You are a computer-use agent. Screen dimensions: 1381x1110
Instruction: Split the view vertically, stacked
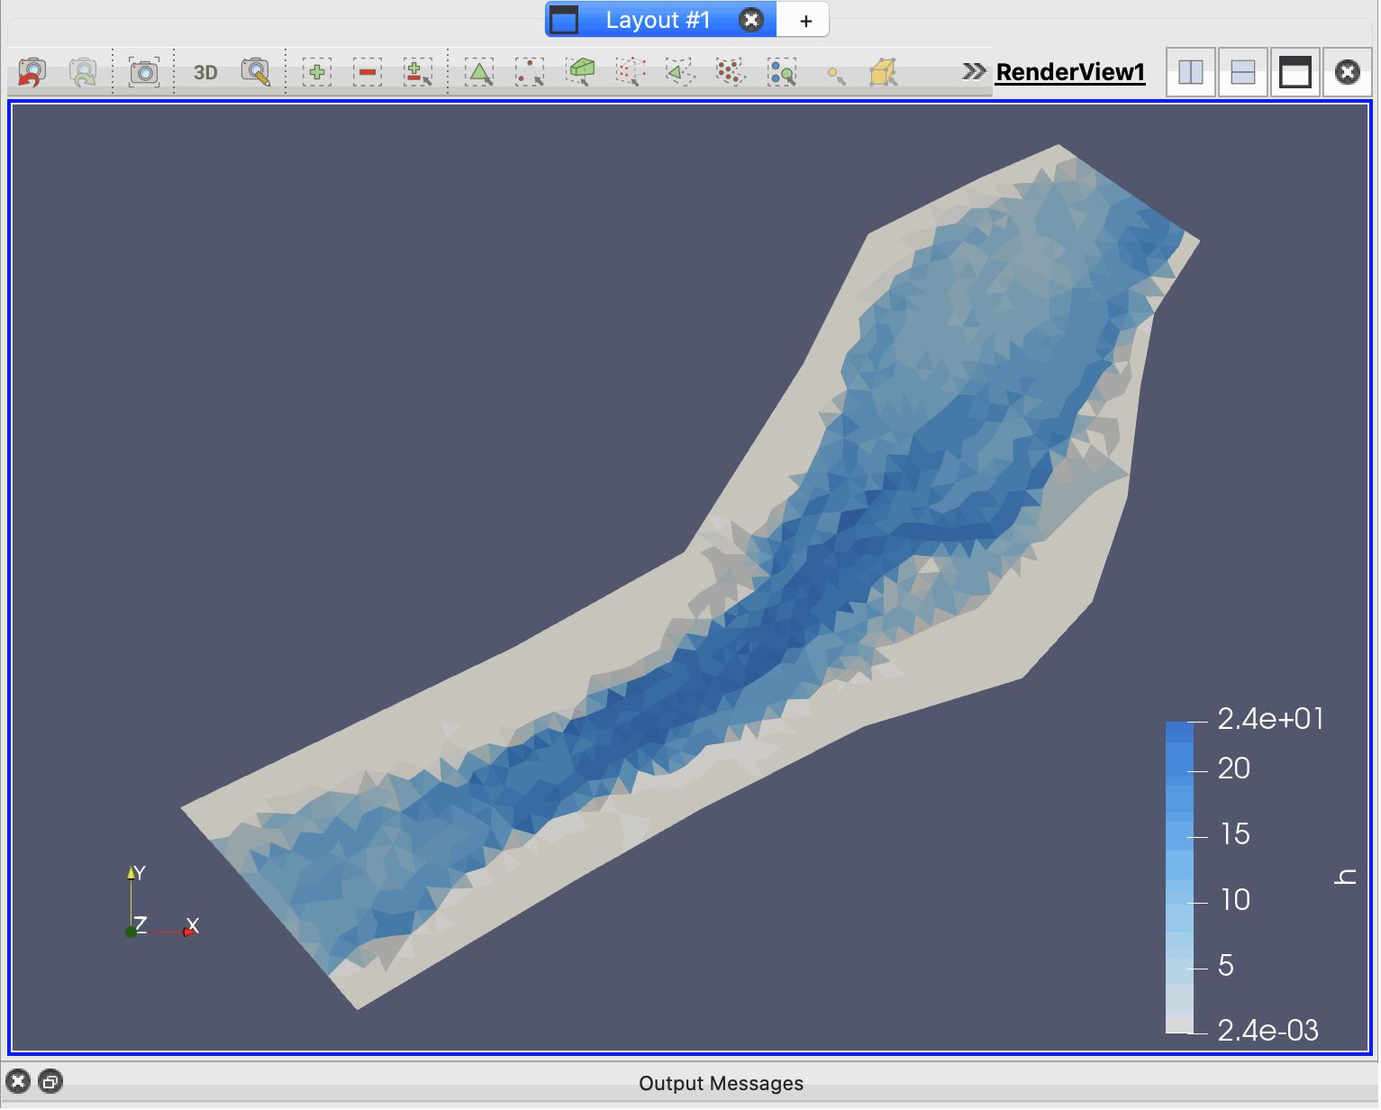1243,72
